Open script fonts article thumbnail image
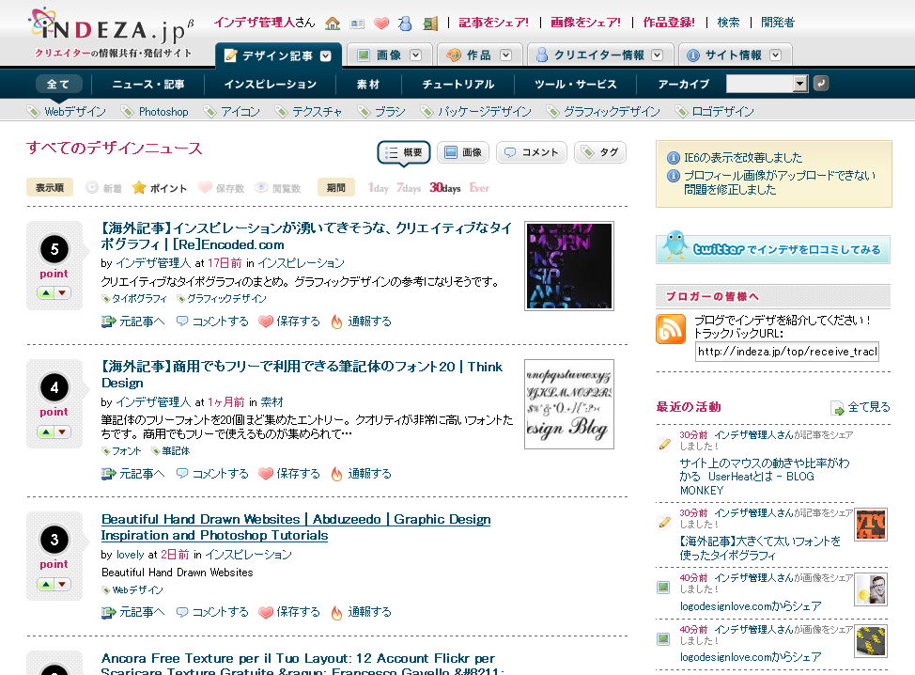This screenshot has width=915, height=675. point(569,404)
